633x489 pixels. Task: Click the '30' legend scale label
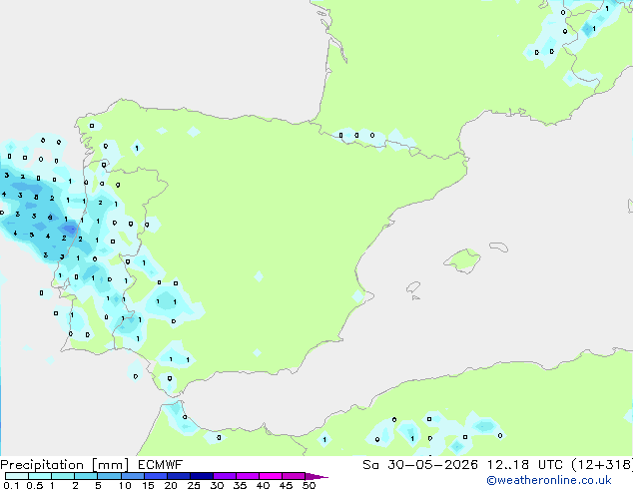pos(217,485)
